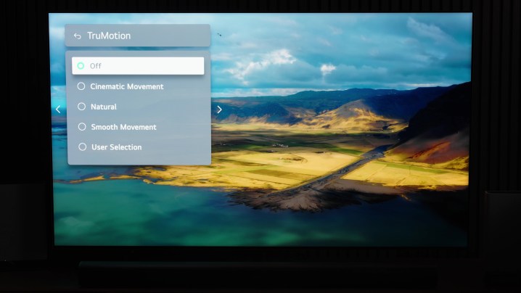Click the Natural option label
Image resolution: width=521 pixels, height=293 pixels.
click(x=103, y=107)
